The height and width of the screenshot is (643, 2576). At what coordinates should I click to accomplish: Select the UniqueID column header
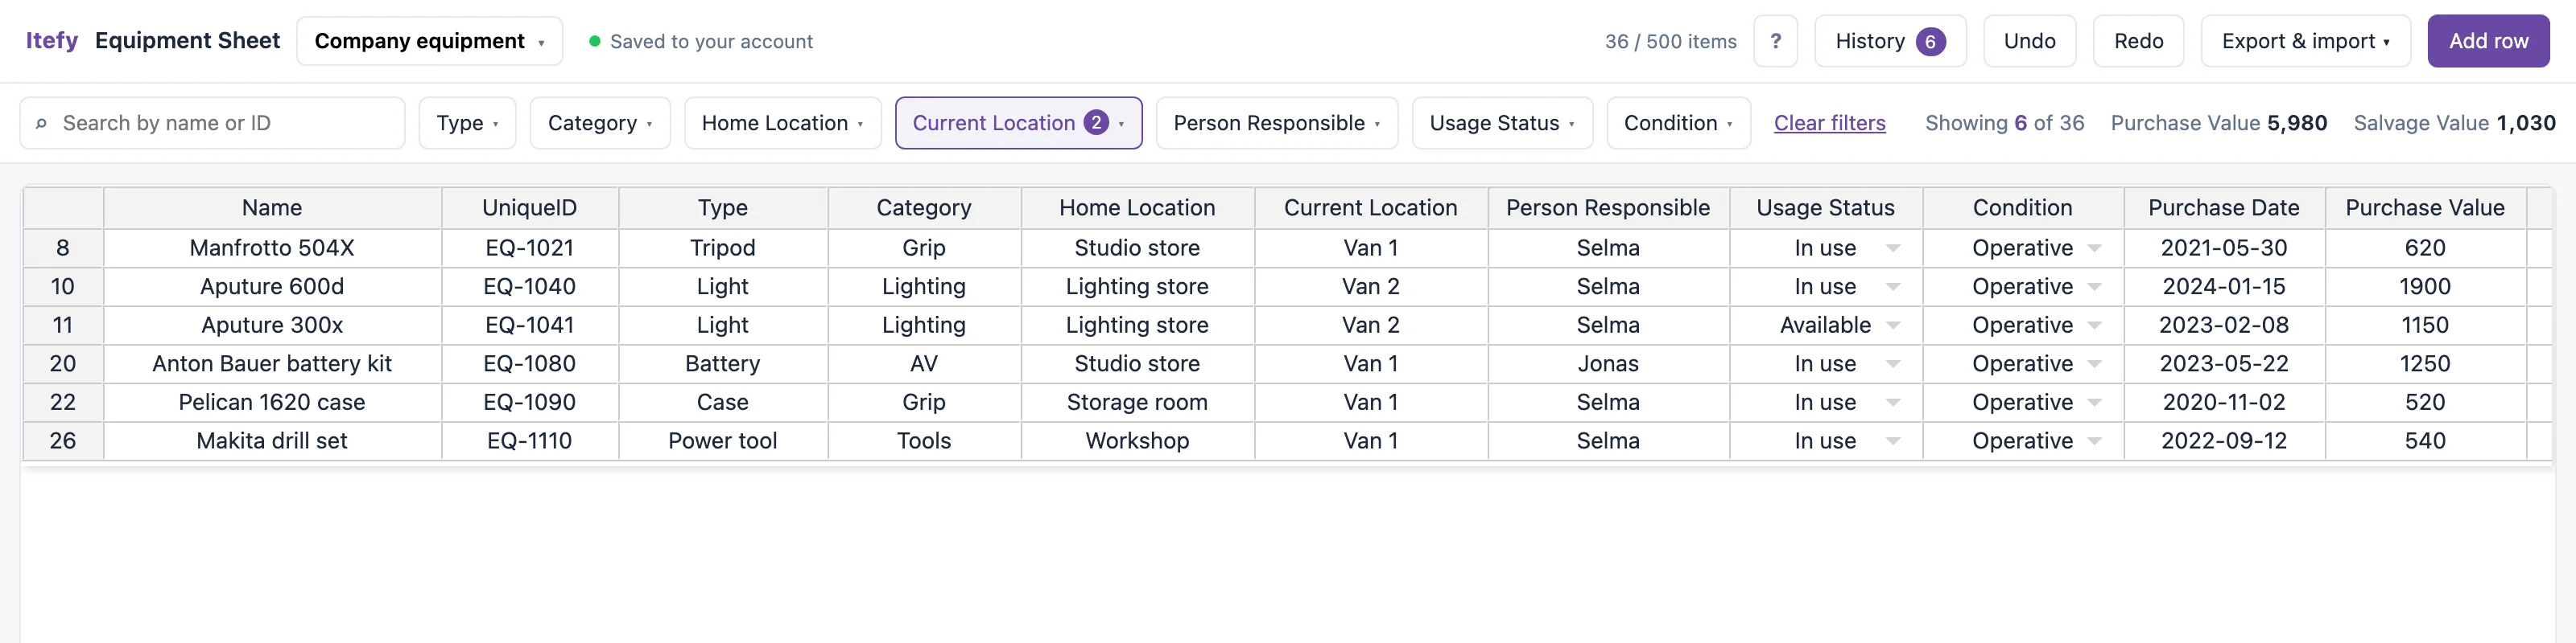click(529, 207)
